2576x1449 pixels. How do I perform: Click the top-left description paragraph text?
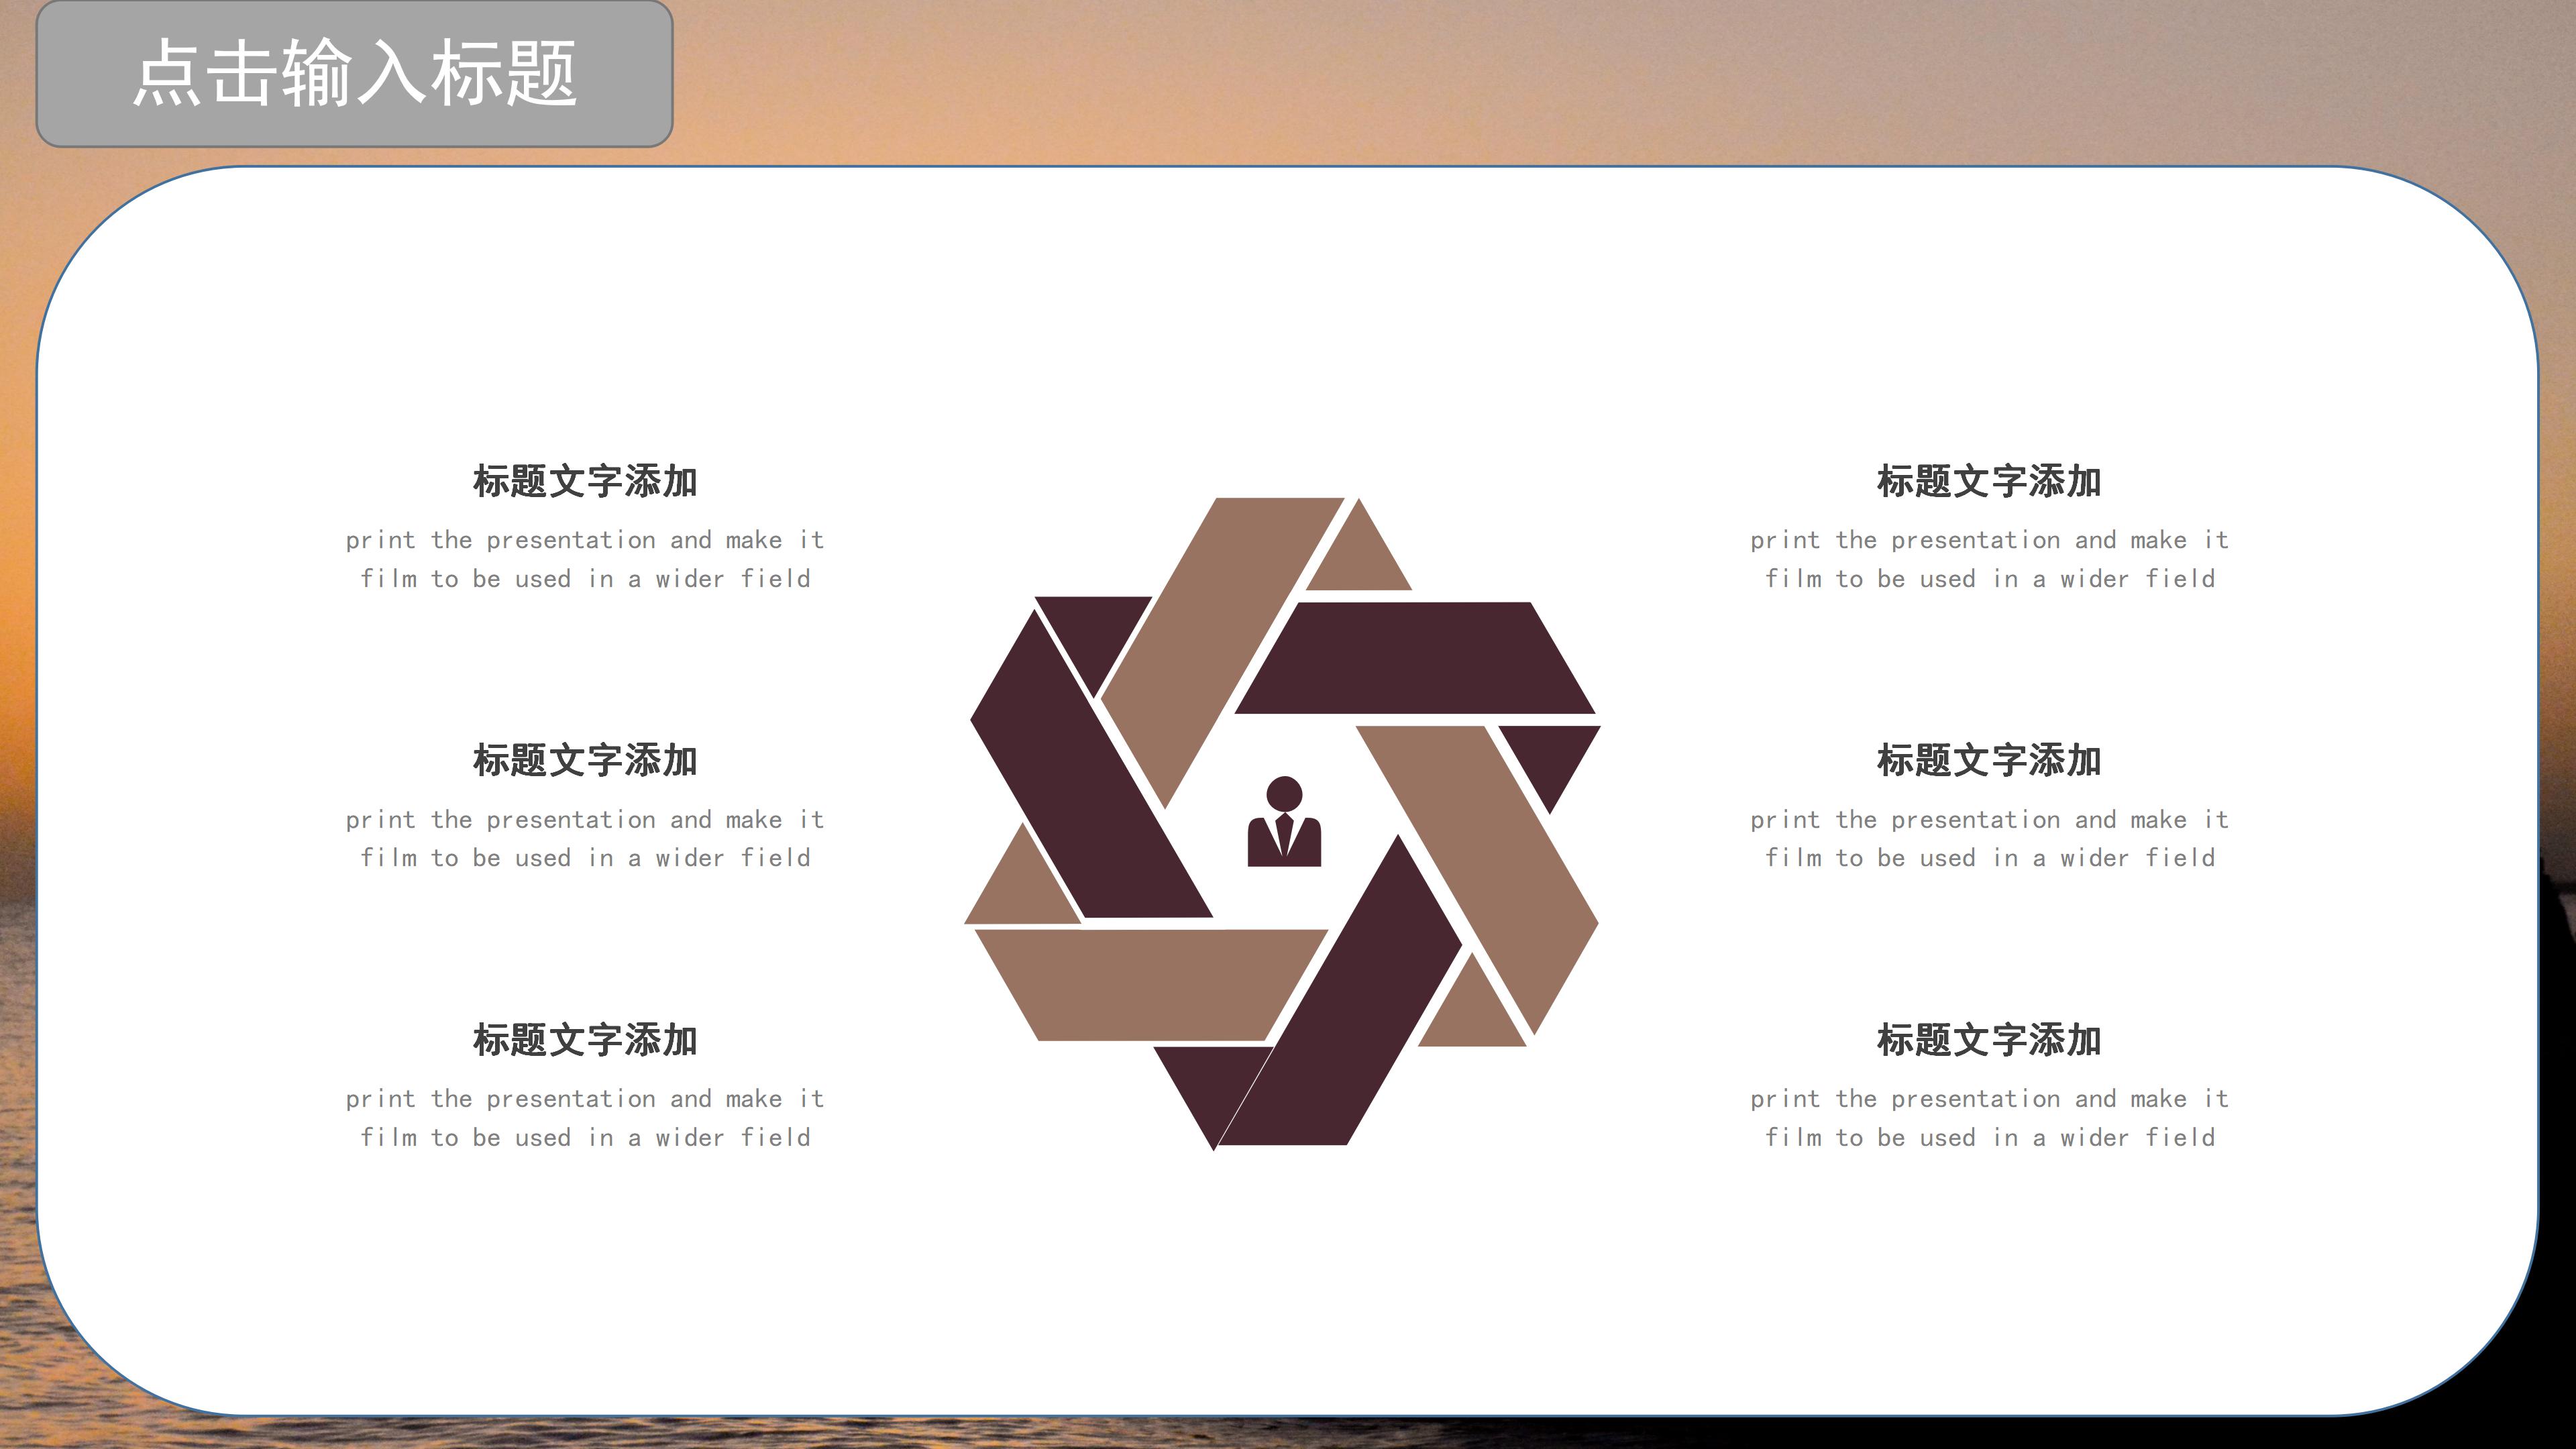585,559
